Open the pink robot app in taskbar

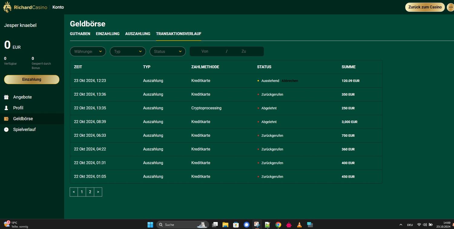289,224
